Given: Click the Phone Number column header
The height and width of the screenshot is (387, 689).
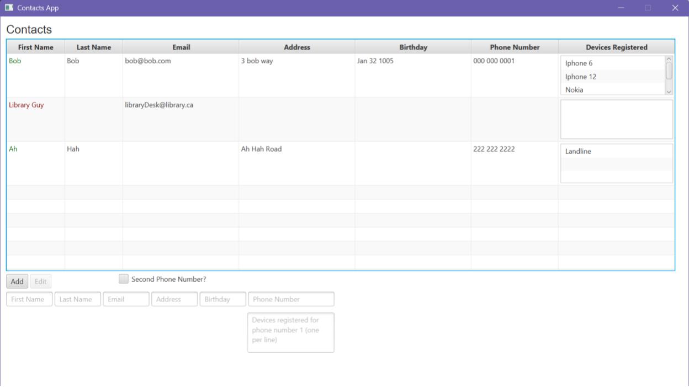Looking at the screenshot, I should (x=515, y=47).
